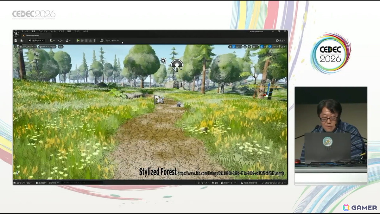The height and width of the screenshot is (214, 380).
Task: Open the add-content cube dropdown in toolbar
Action: pyautogui.click(x=52, y=41)
